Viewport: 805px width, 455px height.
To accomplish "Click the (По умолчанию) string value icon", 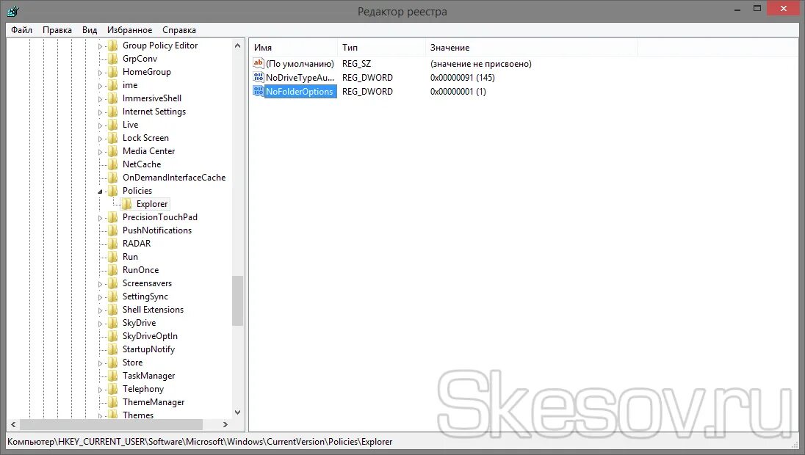I will pos(259,64).
